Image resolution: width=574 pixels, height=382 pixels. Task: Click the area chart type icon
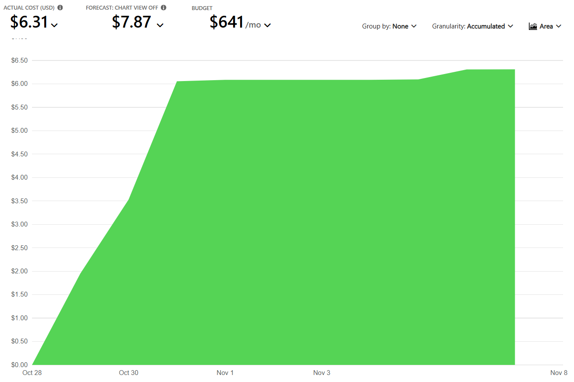pyautogui.click(x=533, y=26)
